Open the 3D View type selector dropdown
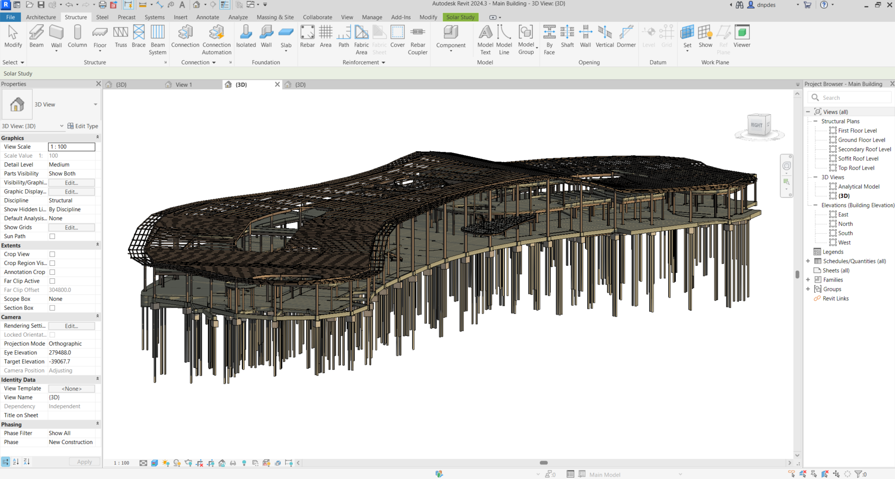 tap(96, 104)
